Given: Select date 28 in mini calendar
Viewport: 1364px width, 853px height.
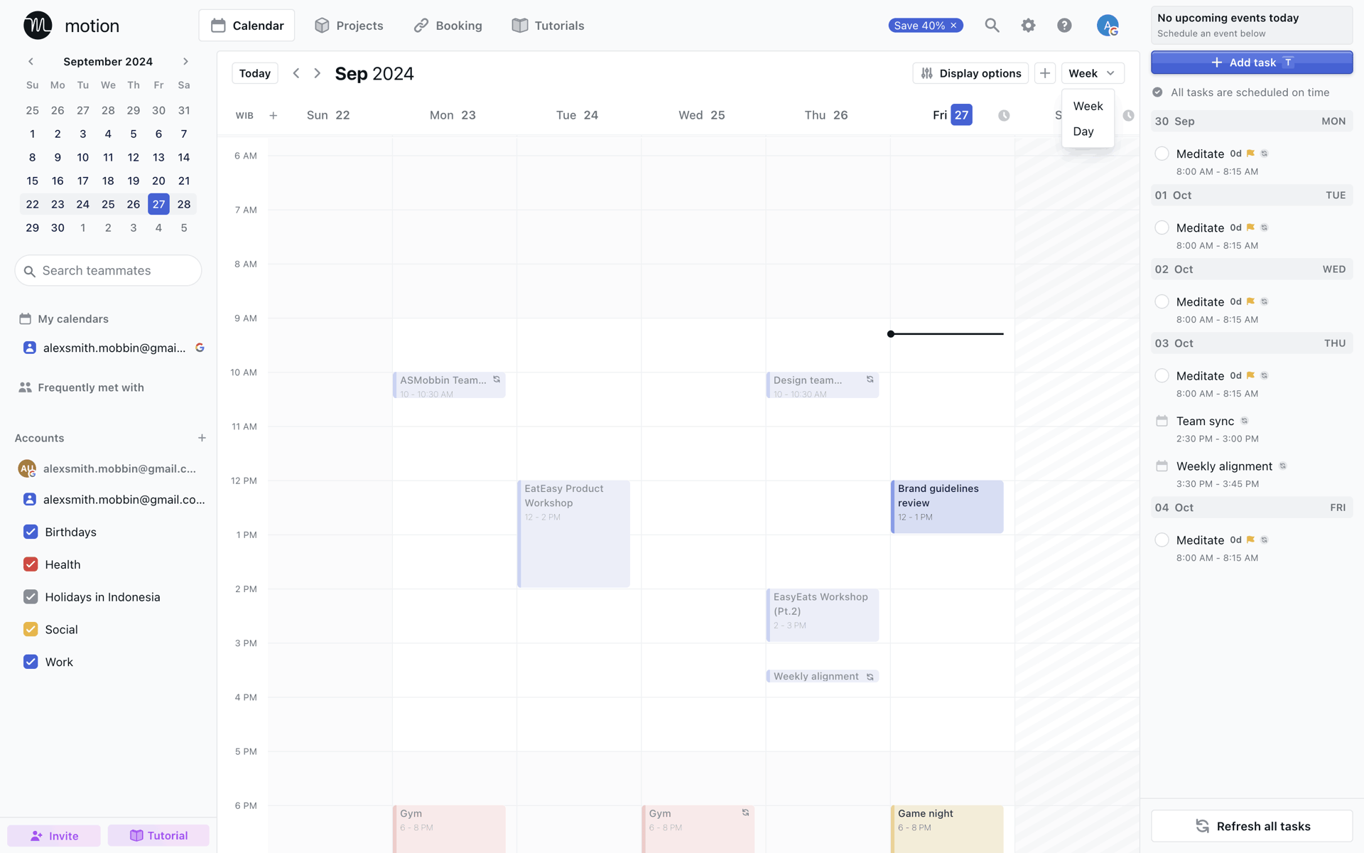Looking at the screenshot, I should (x=184, y=204).
